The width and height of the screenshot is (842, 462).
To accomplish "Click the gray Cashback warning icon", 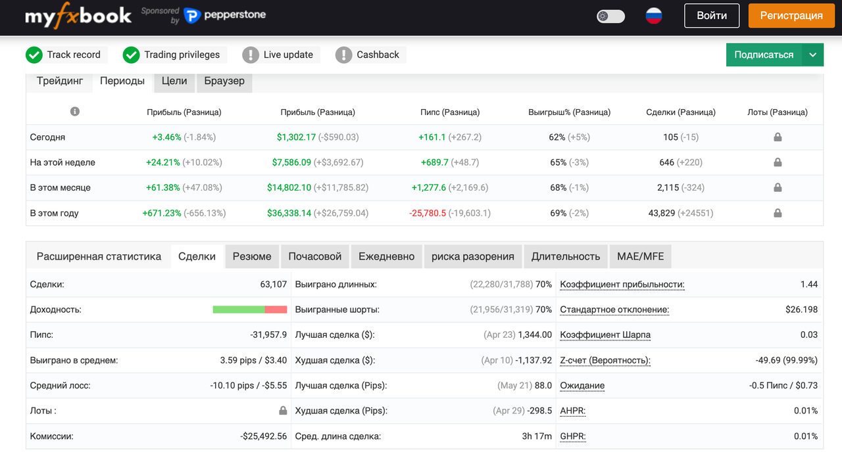I will pyautogui.click(x=343, y=55).
